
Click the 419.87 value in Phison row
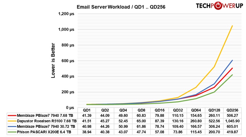click(232, 131)
